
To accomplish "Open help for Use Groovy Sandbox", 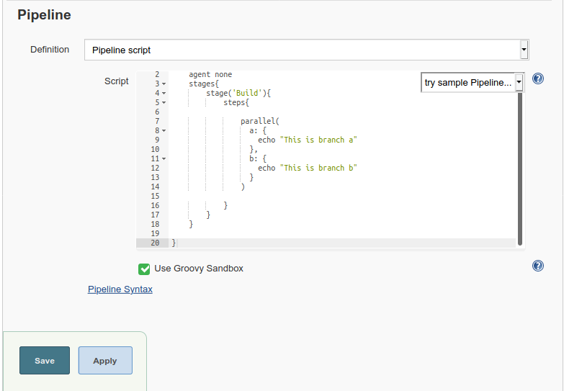I will [537, 266].
